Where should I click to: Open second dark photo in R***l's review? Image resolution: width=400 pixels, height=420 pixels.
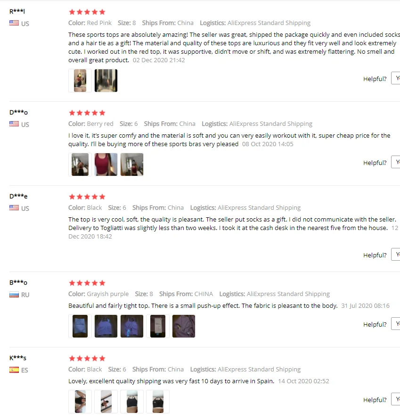click(106, 81)
